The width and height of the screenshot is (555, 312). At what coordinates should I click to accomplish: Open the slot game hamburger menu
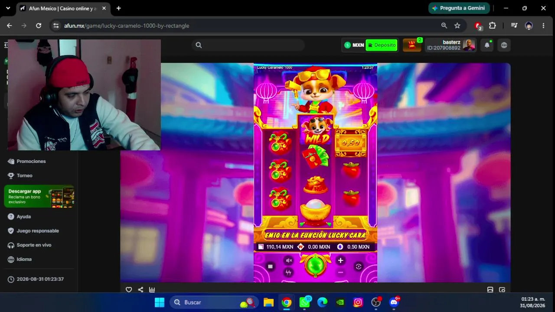point(270,266)
